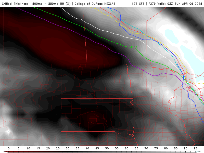Image resolution: width=204 pixels, height=153 pixels.
Task: Click the colorbar value "70"
Action: [146, 148]
